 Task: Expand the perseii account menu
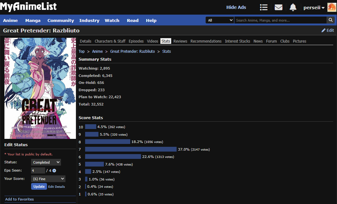point(314,8)
